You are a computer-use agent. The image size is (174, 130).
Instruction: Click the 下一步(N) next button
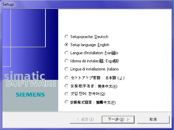tap(118, 120)
